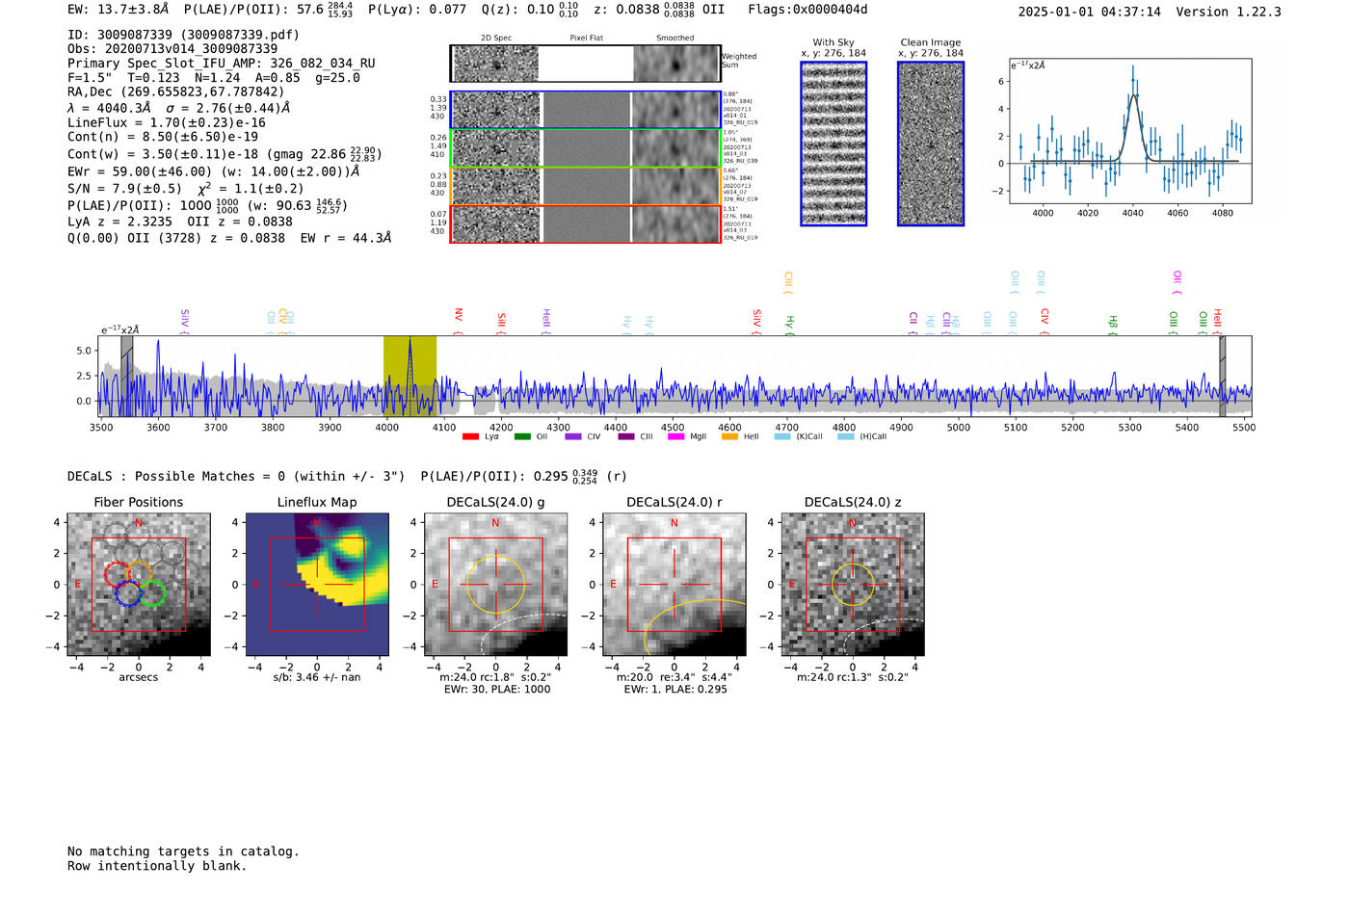
Task: Click the Smoothed column header
Action: click(675, 39)
